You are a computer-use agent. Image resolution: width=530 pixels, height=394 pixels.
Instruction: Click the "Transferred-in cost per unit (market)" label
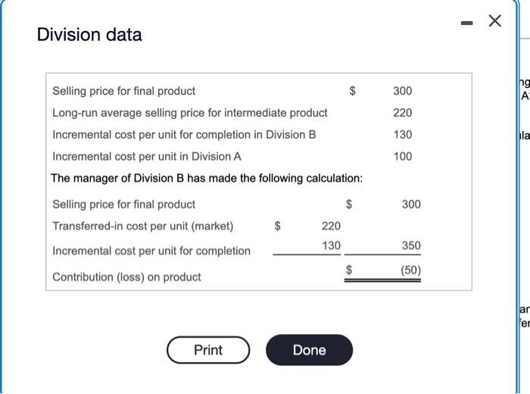coord(143,226)
